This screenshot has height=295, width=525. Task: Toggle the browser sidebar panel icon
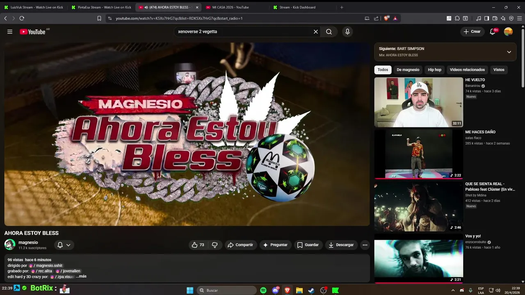tap(486, 18)
